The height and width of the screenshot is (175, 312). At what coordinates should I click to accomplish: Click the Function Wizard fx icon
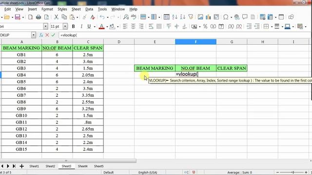tap(41, 35)
